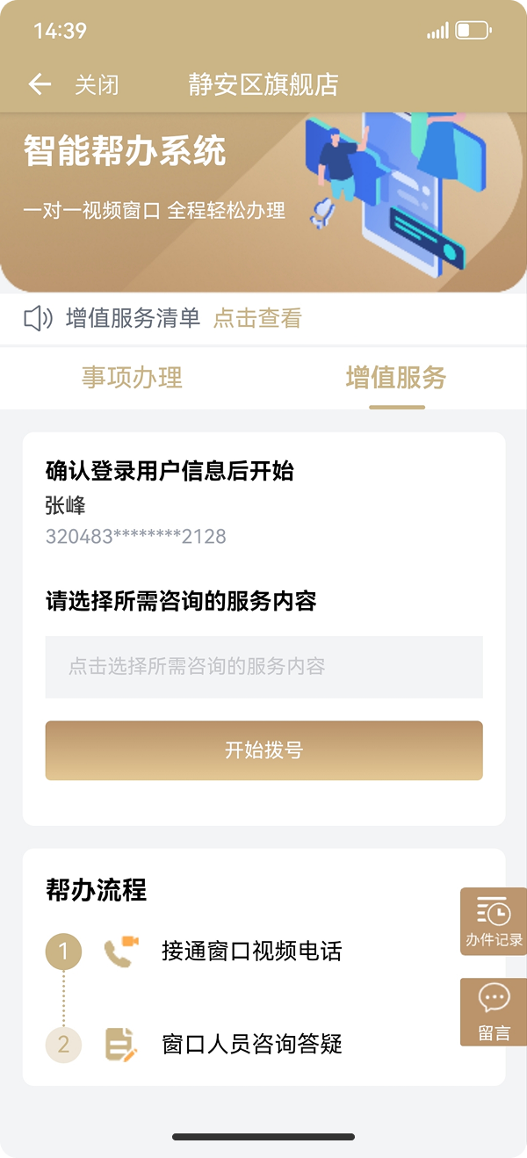Open the 办件记录 history icon
The height and width of the screenshot is (1158, 527).
pyautogui.click(x=494, y=922)
